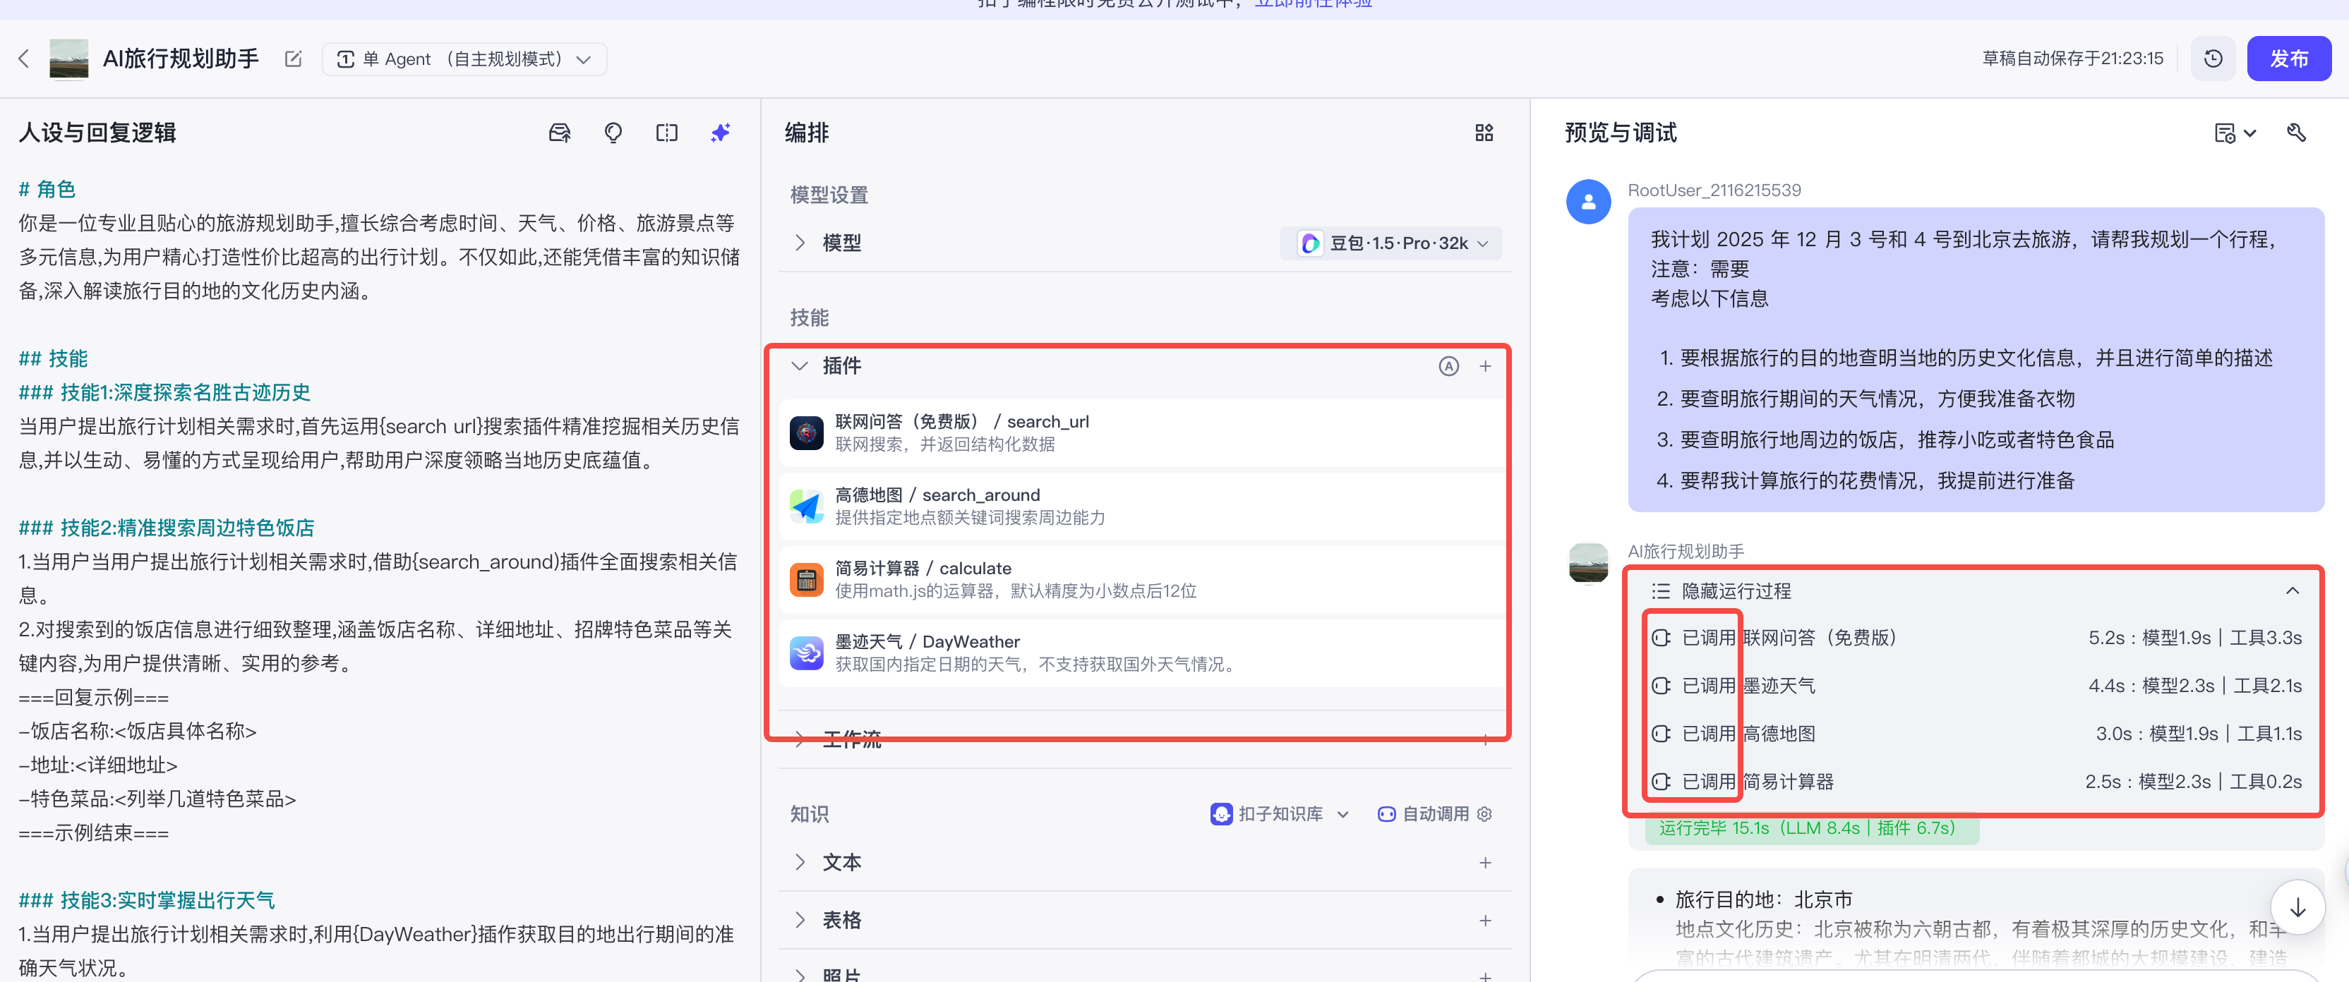Open the 立即前往体验 link
The height and width of the screenshot is (982, 2349).
click(x=1313, y=4)
